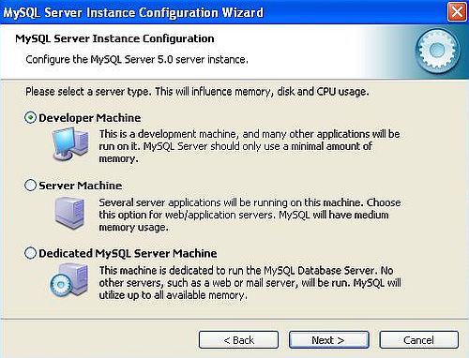The height and width of the screenshot is (358, 469).
Task: Cancel the configuration wizard
Action: pyautogui.click(x=419, y=340)
